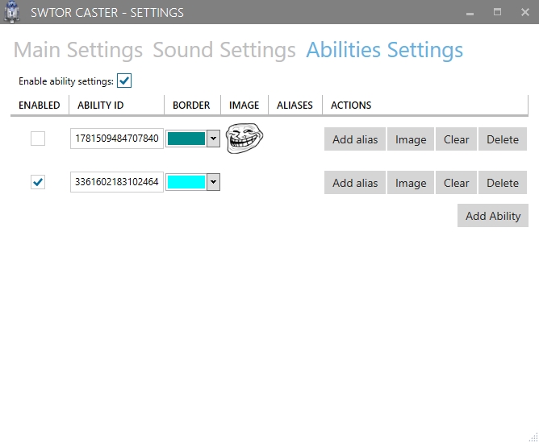Choose Image for ability 1781509484707840
539x443 pixels.
tap(411, 139)
